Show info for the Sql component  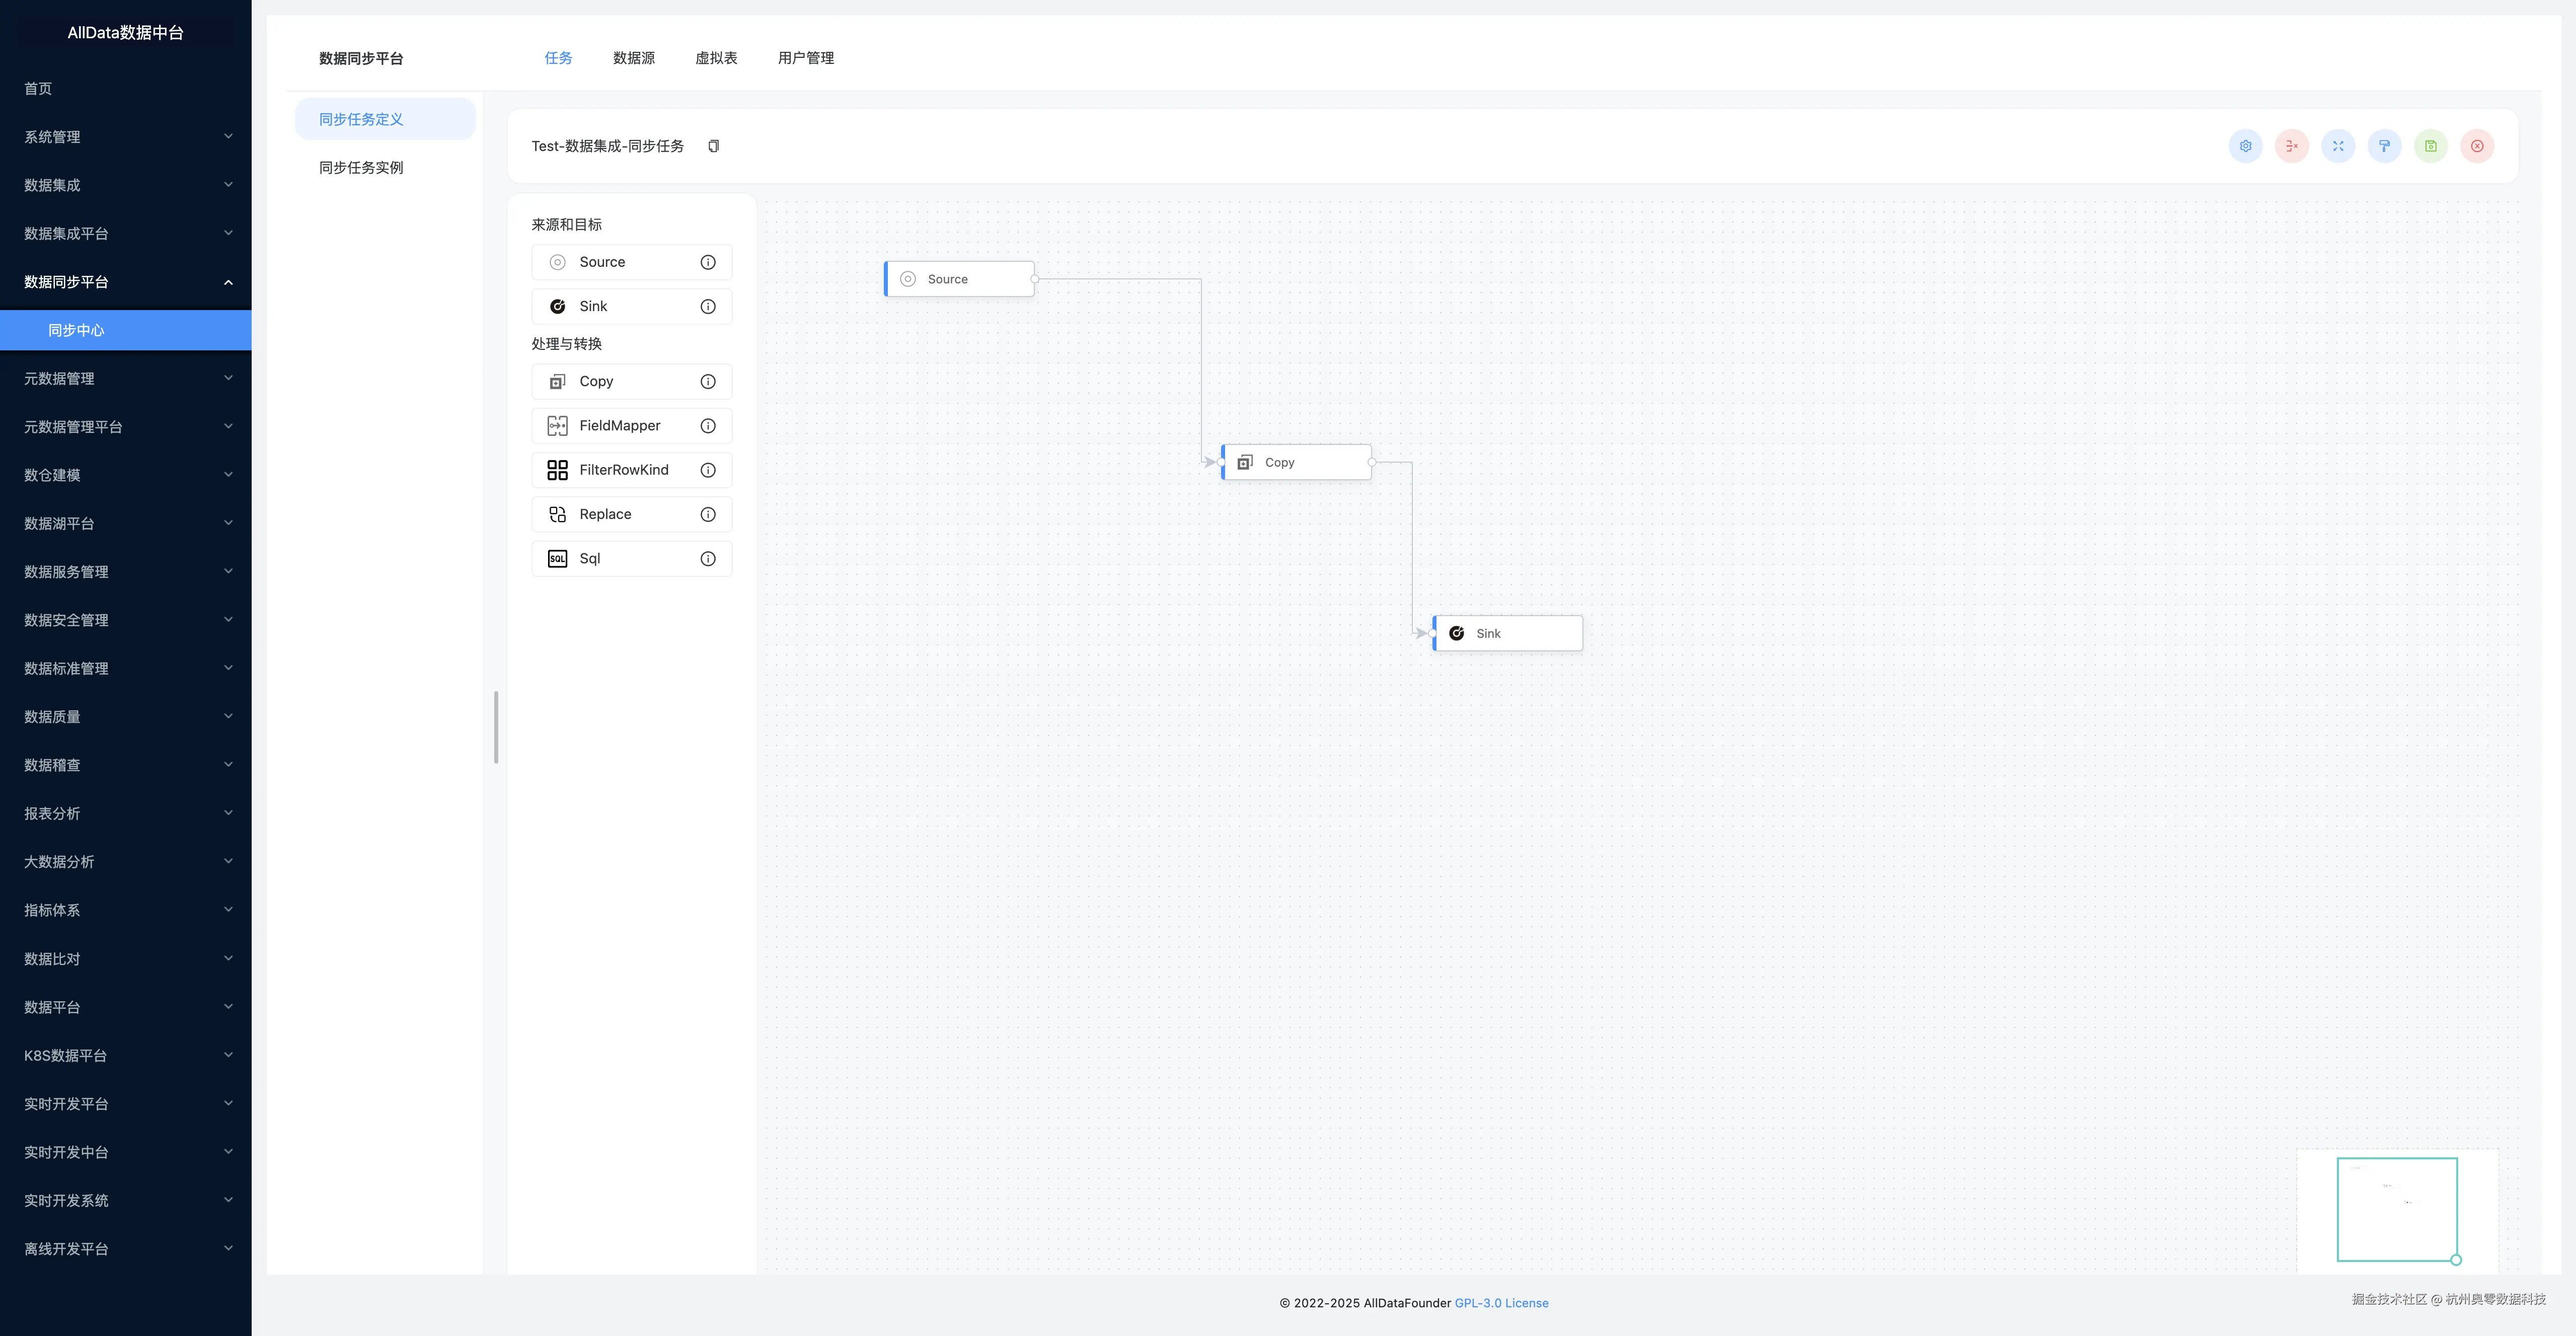click(x=708, y=559)
